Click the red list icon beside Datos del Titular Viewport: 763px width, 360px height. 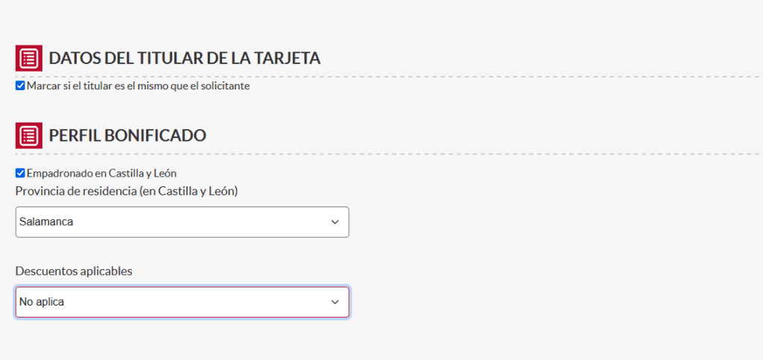point(28,58)
